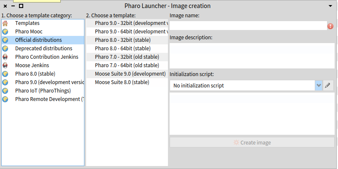Maximize the Image creation window

pos(21,6)
